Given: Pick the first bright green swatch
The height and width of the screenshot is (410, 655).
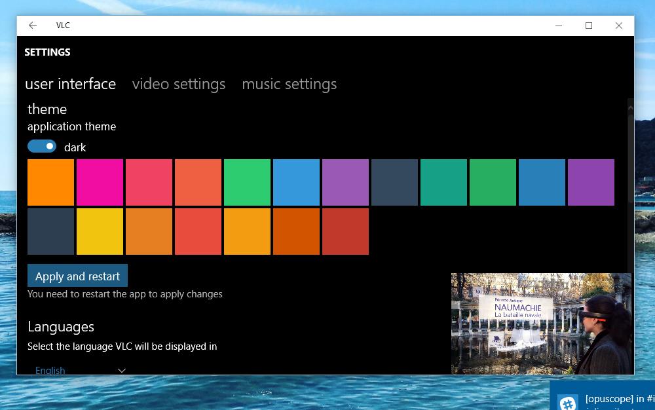Looking at the screenshot, I should tap(248, 183).
